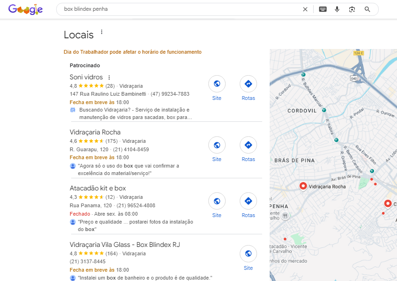Open the Atacadão kit e box listing

98,188
